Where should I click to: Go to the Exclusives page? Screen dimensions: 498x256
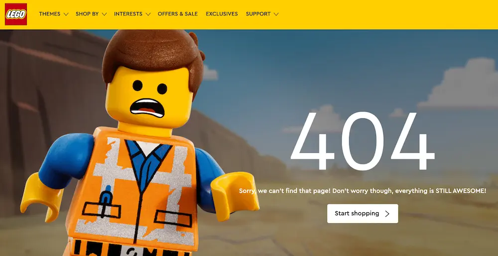click(222, 14)
